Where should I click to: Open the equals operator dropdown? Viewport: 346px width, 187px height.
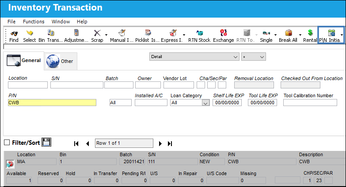point(253,57)
